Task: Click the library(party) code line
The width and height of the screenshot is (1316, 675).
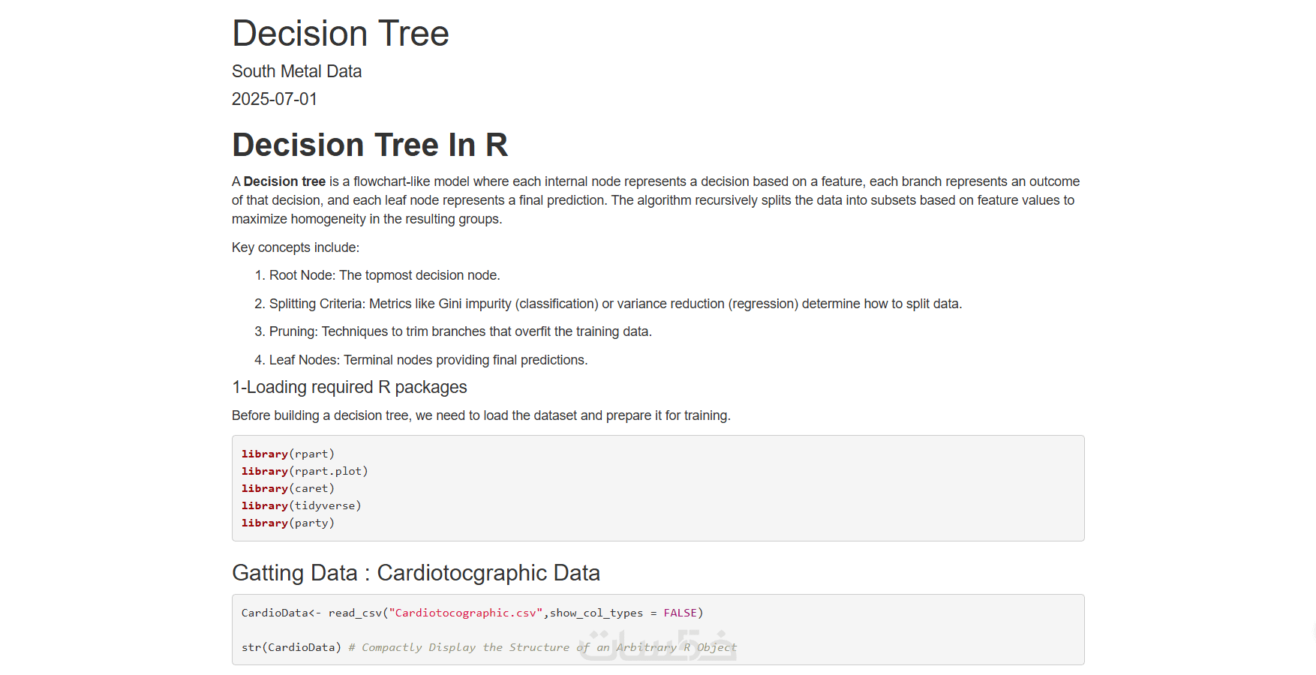Action: [288, 523]
